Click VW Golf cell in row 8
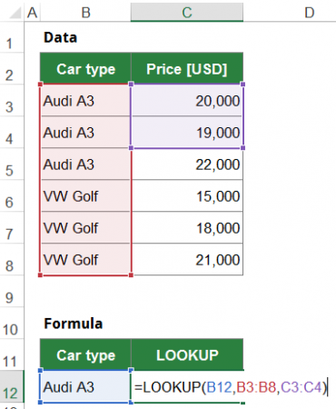Viewport: 336px width, 409px height. (x=85, y=260)
